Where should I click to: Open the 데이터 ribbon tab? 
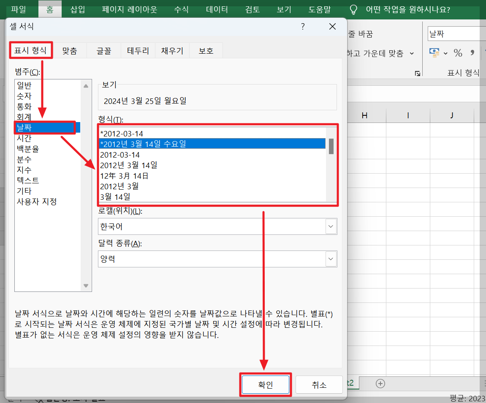click(217, 9)
